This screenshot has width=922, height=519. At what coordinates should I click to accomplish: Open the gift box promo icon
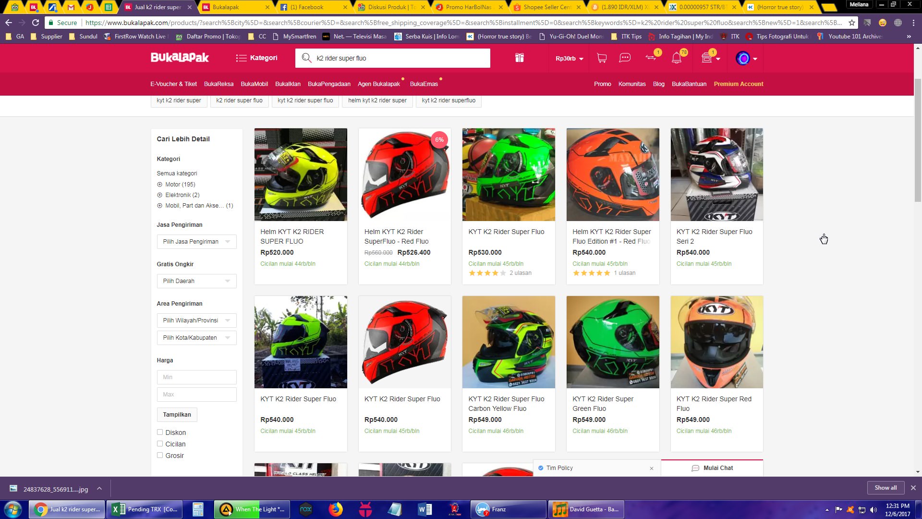click(519, 58)
